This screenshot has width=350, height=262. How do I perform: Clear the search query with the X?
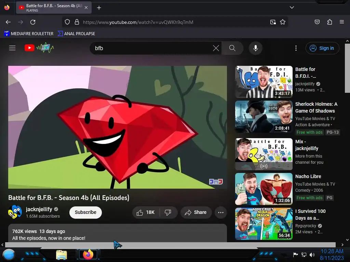point(216,48)
